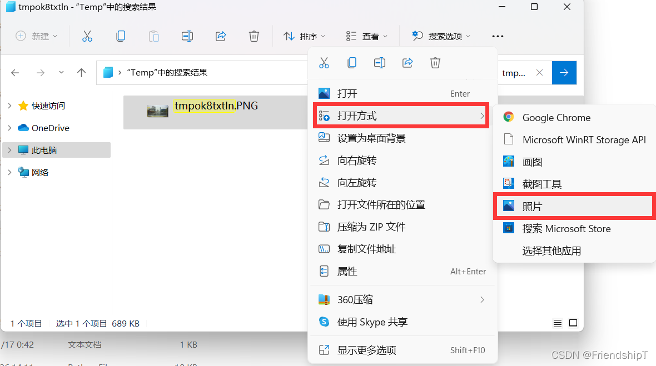
Task: Click the Copy icon in context menu
Action: (352, 63)
